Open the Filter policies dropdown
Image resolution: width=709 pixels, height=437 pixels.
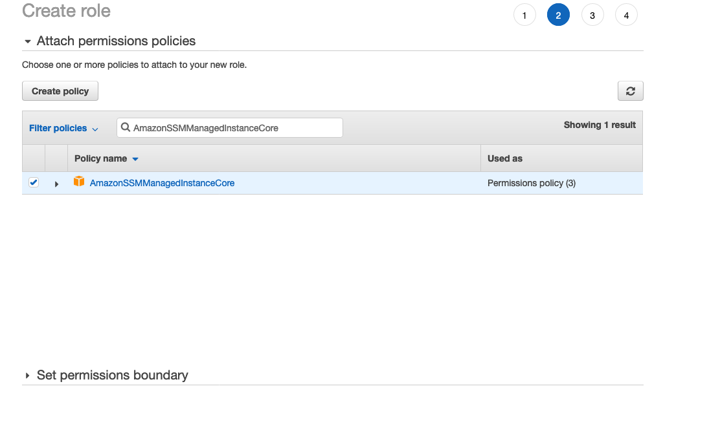(x=63, y=128)
